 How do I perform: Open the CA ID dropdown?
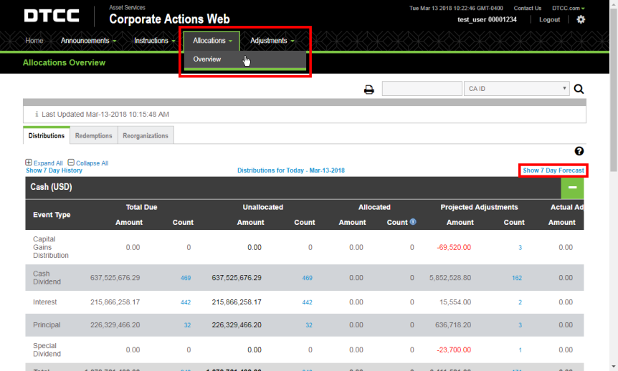[517, 89]
